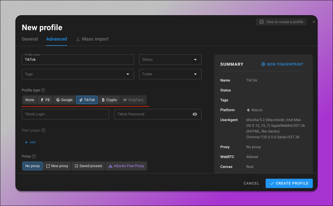Choose ASocks Free Proxy option
Image resolution: width=333 pixels, height=206 pixels.
126,166
